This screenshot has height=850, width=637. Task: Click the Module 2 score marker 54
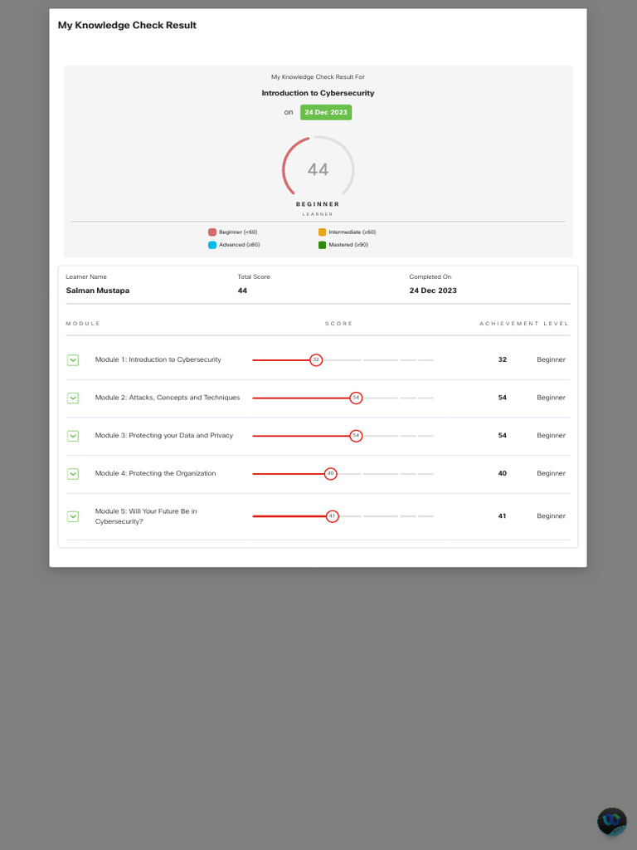pos(356,398)
